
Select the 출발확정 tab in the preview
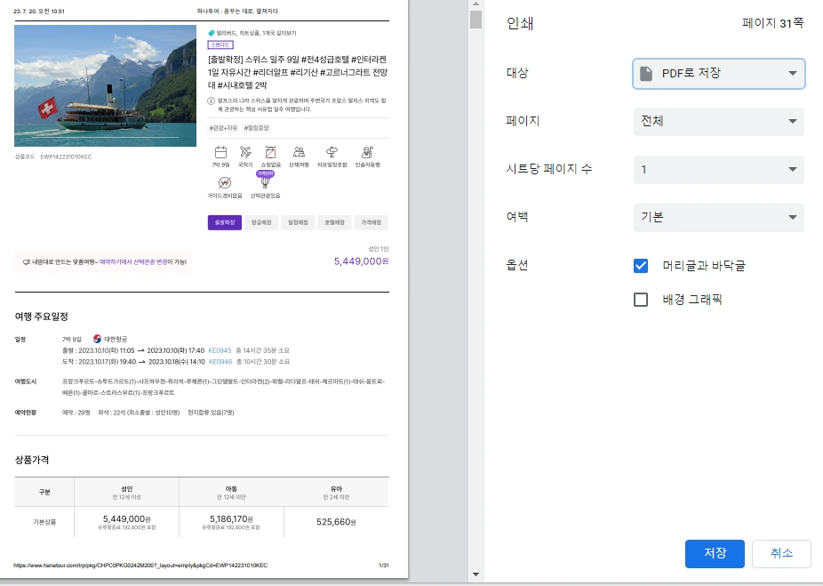(225, 222)
